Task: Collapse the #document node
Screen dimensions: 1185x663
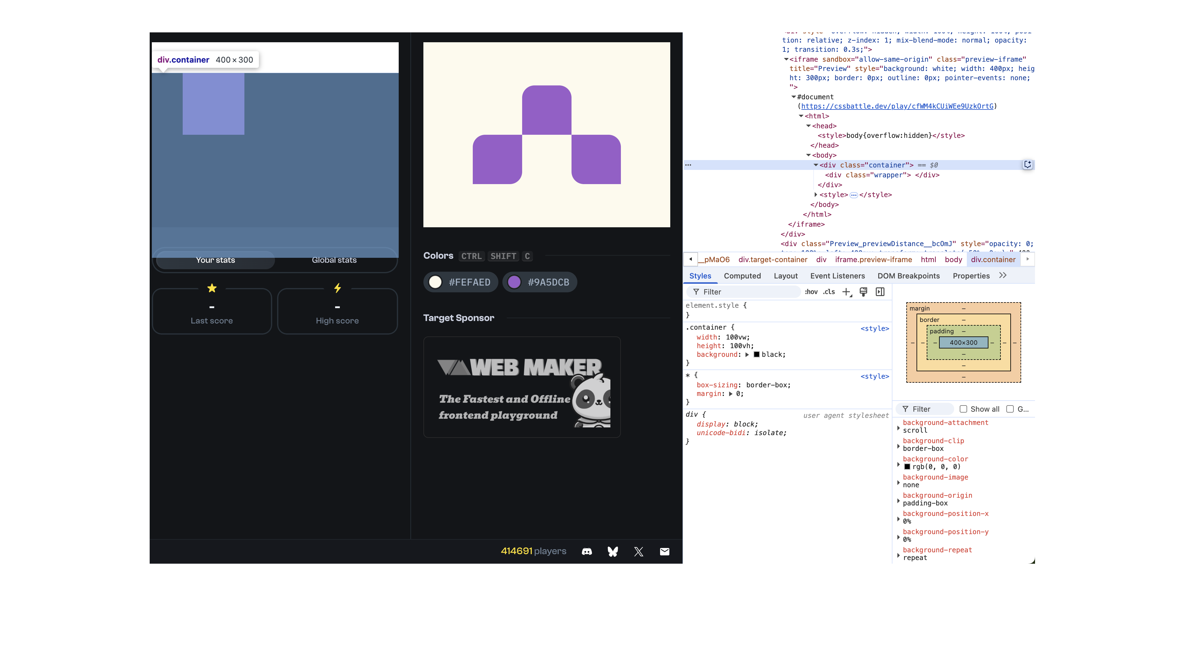Action: 793,97
